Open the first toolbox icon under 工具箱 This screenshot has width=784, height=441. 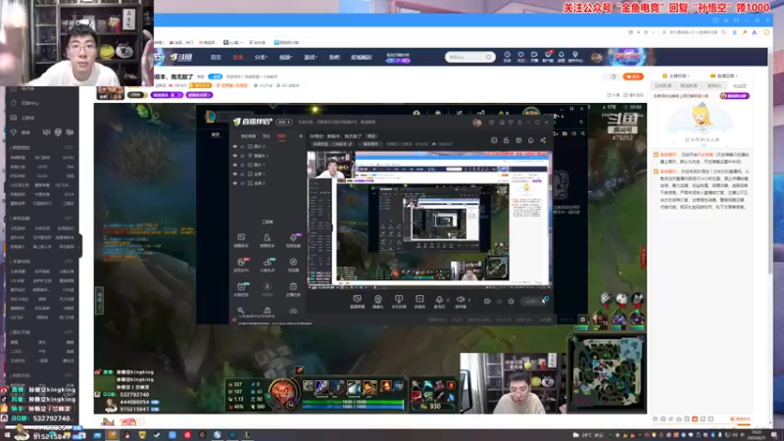click(x=241, y=237)
